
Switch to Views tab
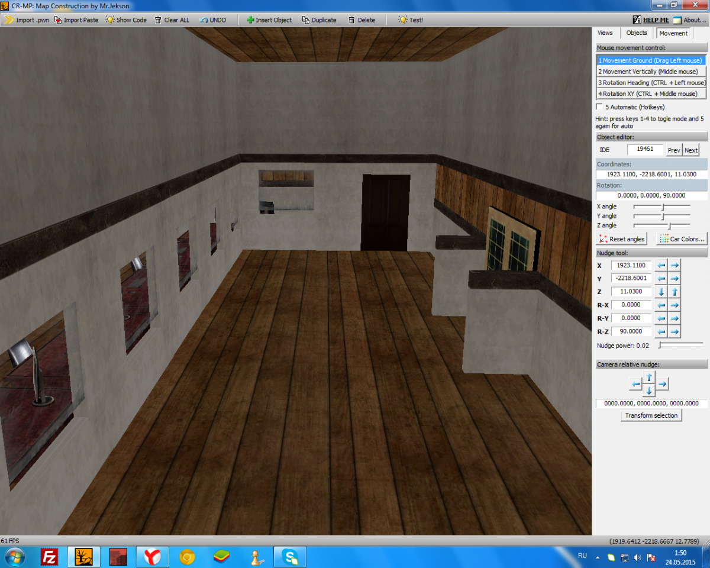pyautogui.click(x=605, y=33)
